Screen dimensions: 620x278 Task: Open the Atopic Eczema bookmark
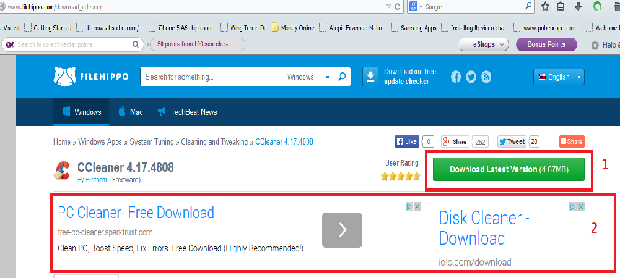point(352,28)
